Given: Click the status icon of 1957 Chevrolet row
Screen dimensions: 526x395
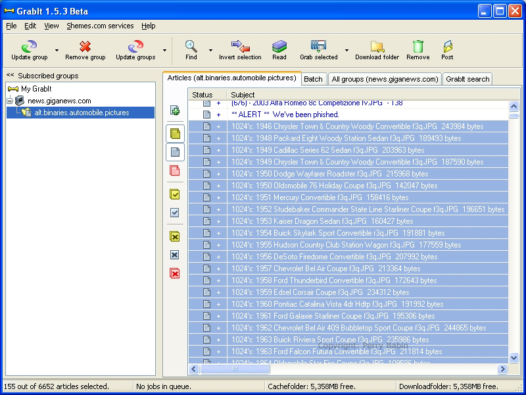Looking at the screenshot, I should [206, 269].
